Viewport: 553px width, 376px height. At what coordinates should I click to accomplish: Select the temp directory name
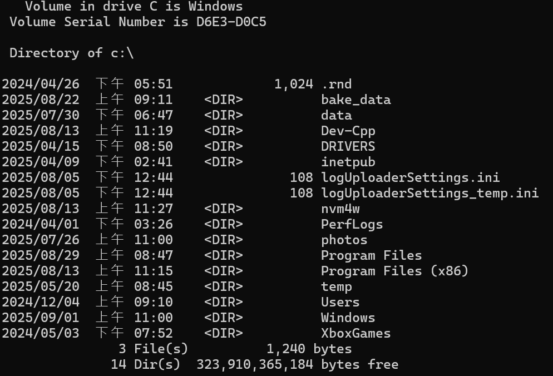(337, 286)
